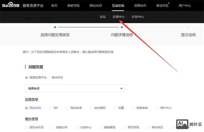Go to 论坛 submenu link
This screenshot has height=132, width=204.
(x=103, y=17)
